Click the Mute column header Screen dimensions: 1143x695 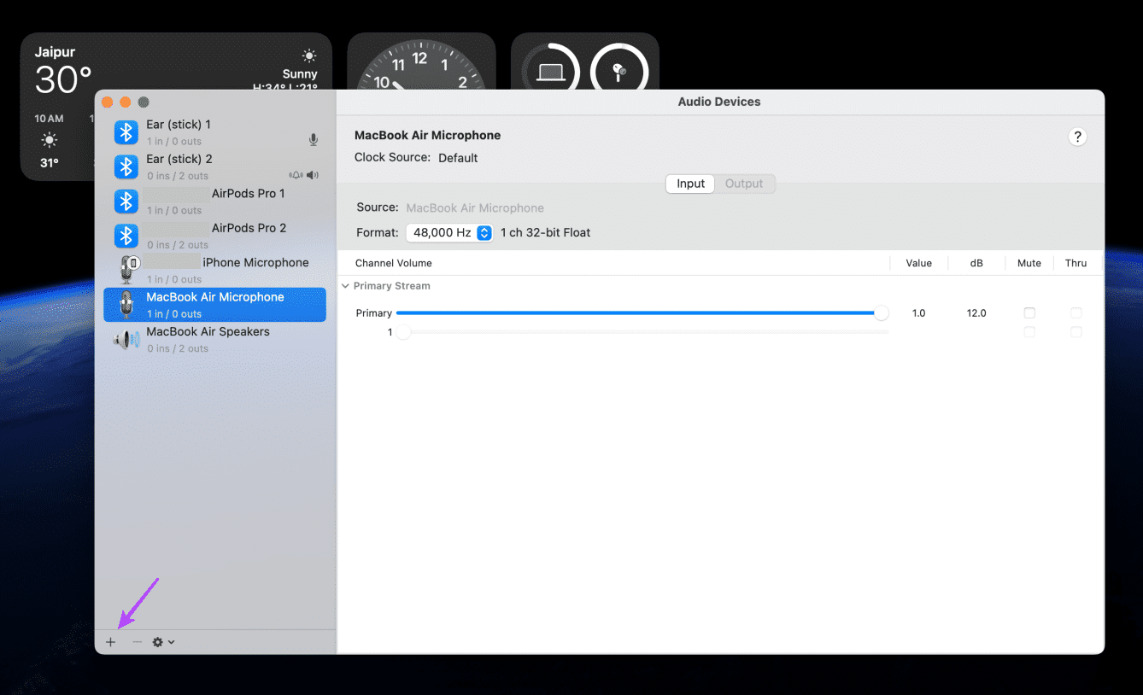pos(1029,263)
